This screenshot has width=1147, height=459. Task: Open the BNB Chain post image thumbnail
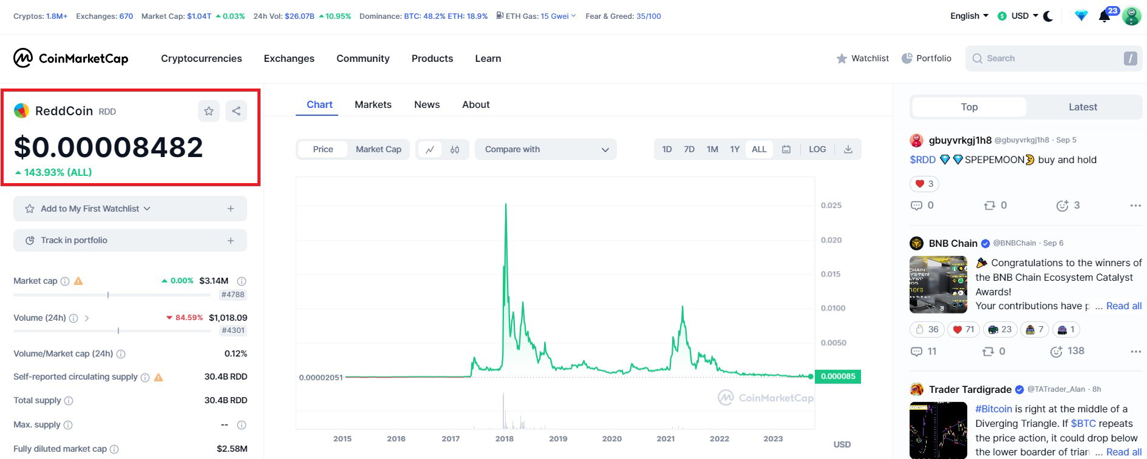coord(938,284)
